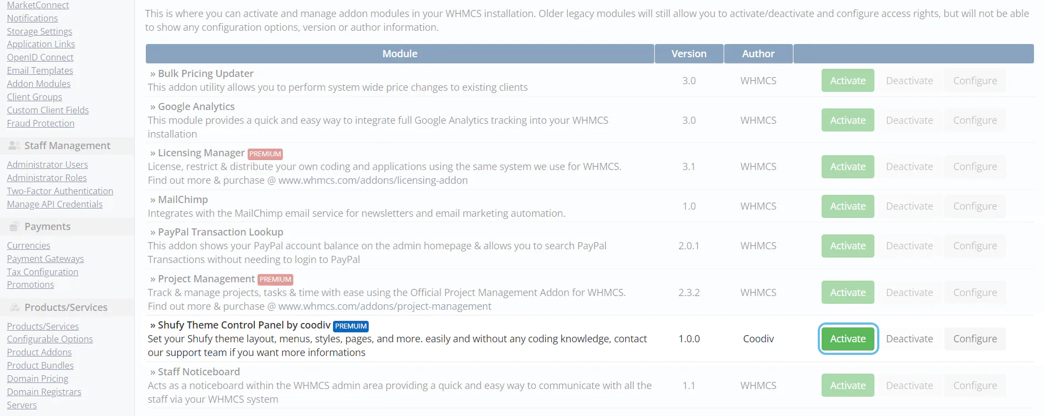Open the Fraud Protection link
The image size is (1045, 416).
click(41, 123)
